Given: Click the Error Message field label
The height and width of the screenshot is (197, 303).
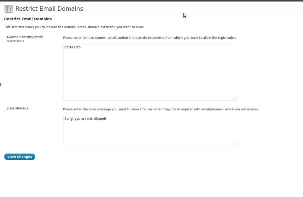Looking at the screenshot, I should pos(17,108).
